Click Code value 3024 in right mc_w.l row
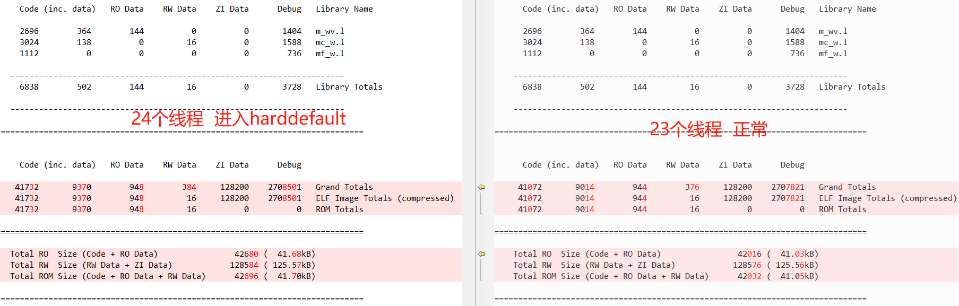The height and width of the screenshot is (306, 959). 532,42
